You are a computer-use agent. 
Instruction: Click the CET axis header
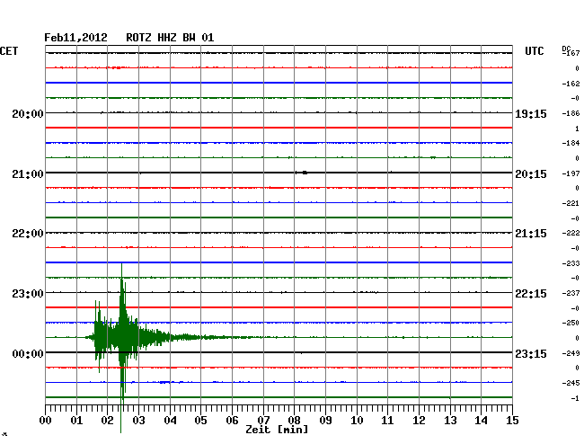[9, 51]
